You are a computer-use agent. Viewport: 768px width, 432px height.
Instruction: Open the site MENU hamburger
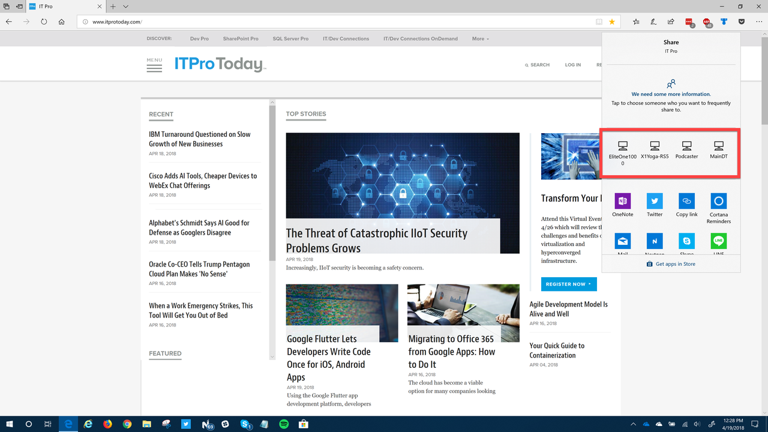tap(154, 65)
